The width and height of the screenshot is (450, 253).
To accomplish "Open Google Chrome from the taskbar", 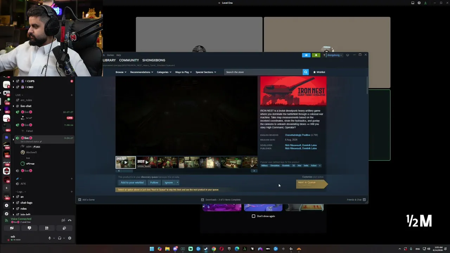I will 214,249.
